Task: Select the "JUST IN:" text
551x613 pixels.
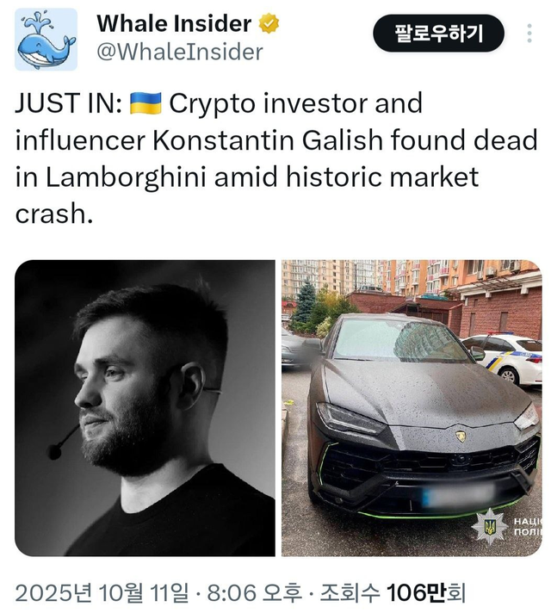Action: (x=67, y=104)
